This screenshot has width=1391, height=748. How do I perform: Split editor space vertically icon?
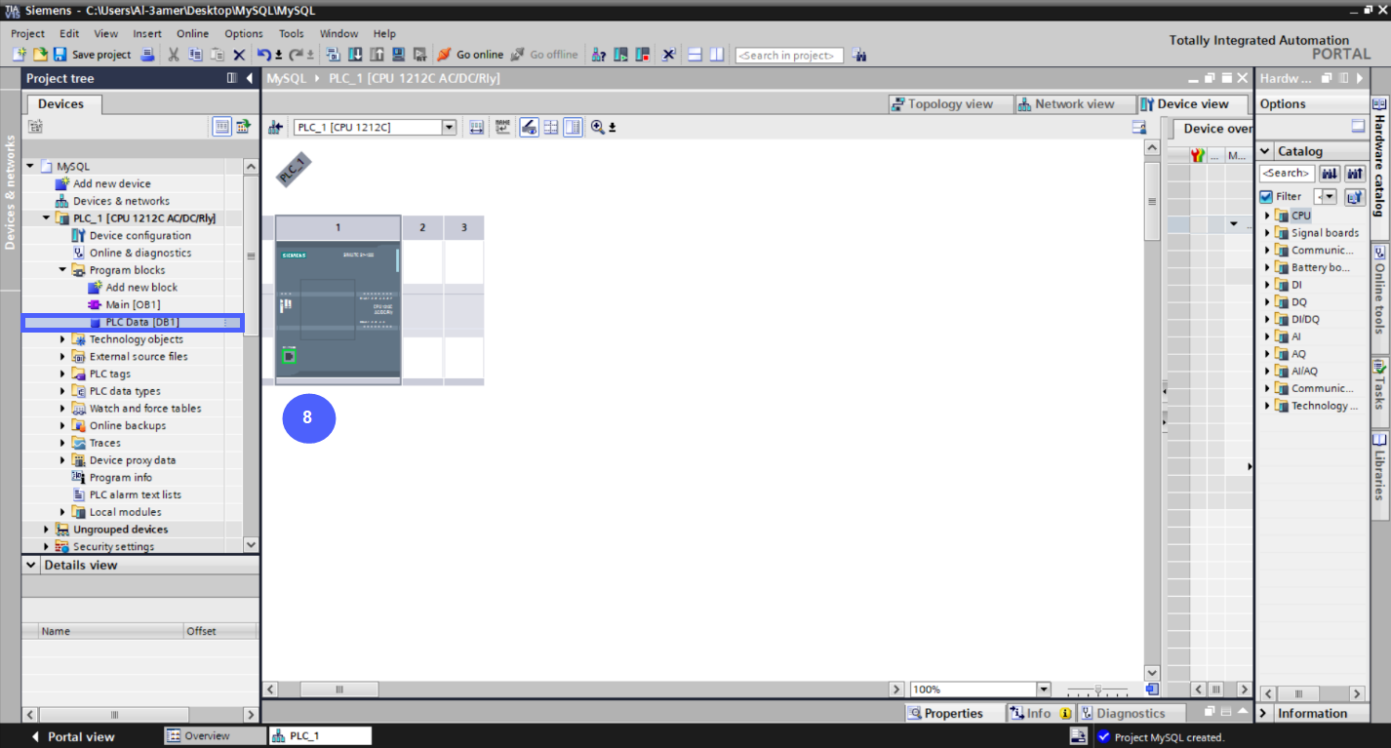tap(717, 55)
